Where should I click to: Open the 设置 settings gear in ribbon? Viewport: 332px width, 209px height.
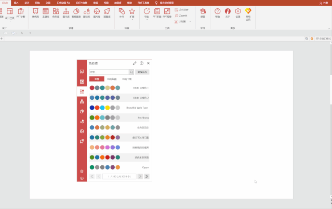[238, 13]
